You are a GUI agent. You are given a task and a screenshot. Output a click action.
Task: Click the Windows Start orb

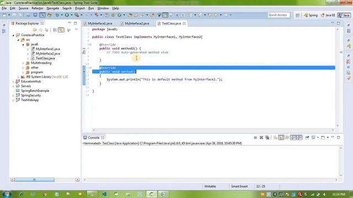[6, 194]
